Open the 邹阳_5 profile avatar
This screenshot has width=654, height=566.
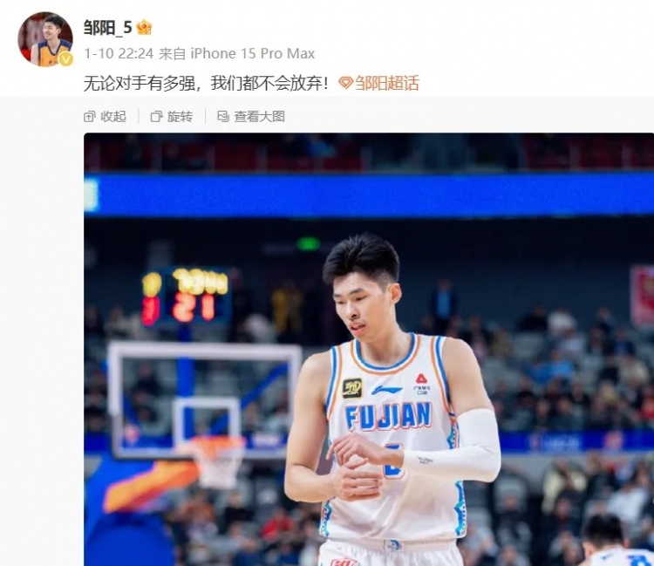pos(45,39)
